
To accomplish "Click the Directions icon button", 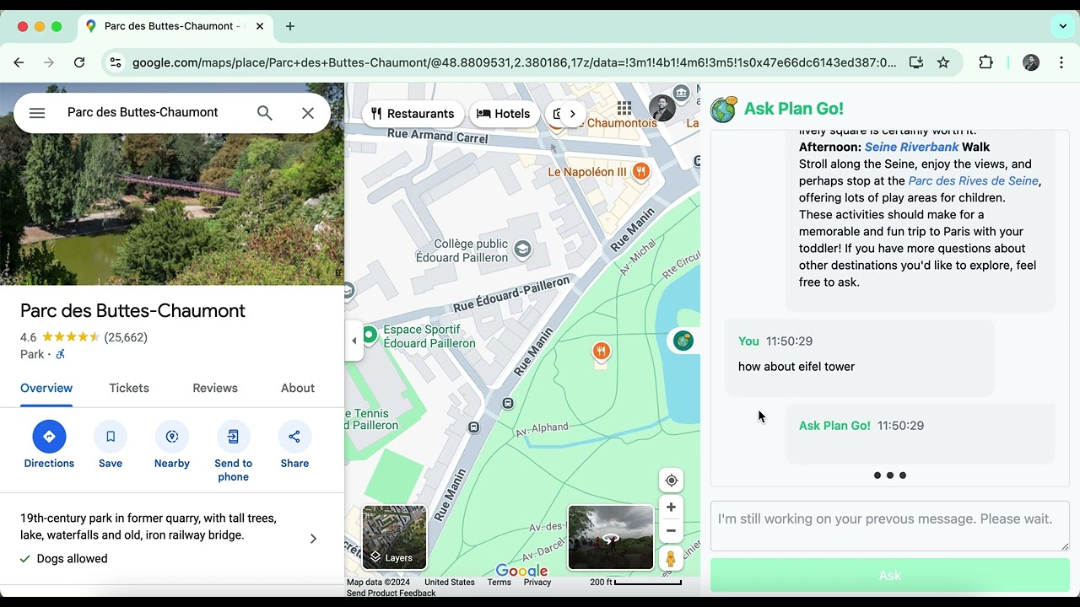I will 49,437.
